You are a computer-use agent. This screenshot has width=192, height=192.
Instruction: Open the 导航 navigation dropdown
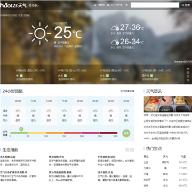point(34,5)
